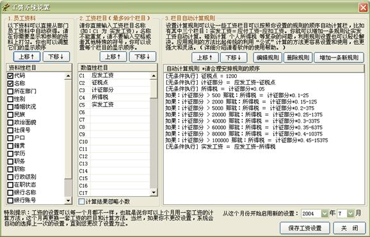Click the 自动计算规则 list header
Screen dimensions: 370x237
[264, 69]
